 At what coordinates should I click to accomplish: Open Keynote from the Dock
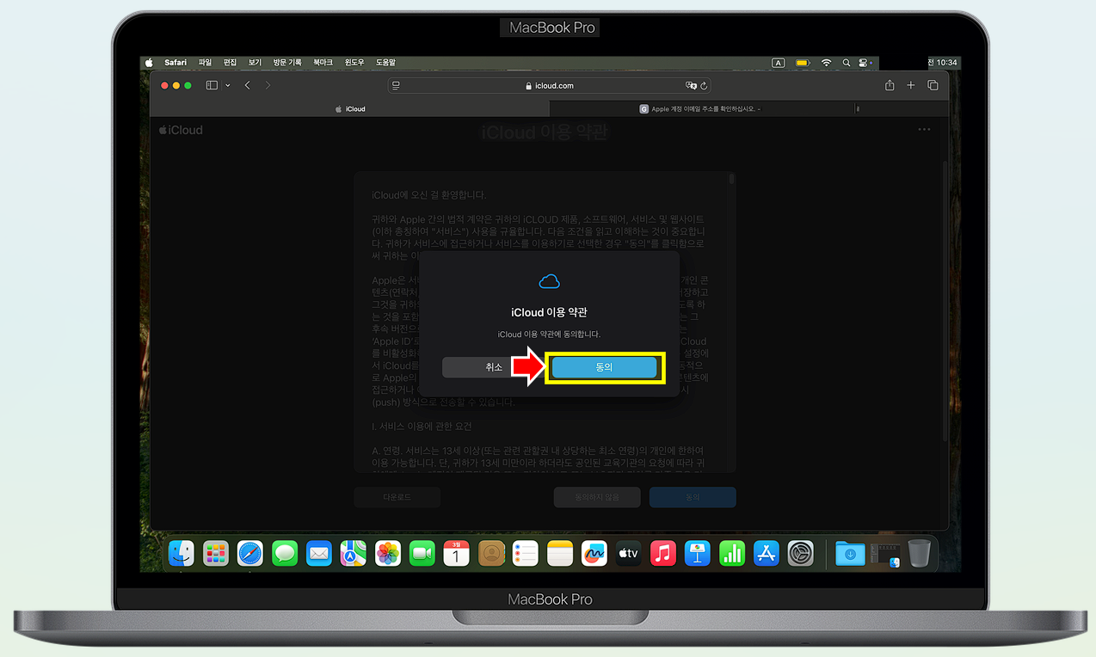(698, 553)
